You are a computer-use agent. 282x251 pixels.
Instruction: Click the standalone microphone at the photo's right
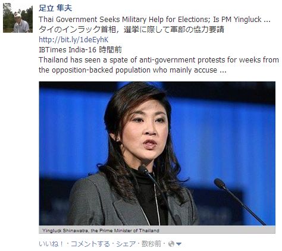pos(240,201)
